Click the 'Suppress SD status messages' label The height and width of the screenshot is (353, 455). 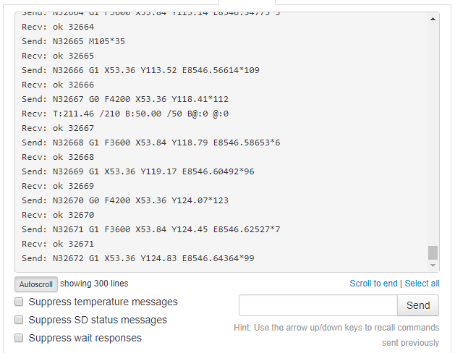pos(98,320)
